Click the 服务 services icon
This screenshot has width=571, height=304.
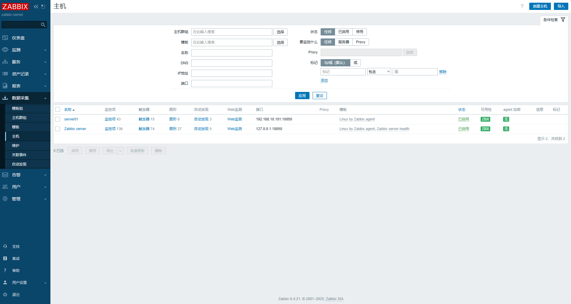point(5,62)
